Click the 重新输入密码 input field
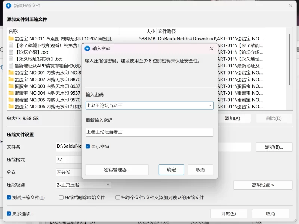 [x=149, y=132]
